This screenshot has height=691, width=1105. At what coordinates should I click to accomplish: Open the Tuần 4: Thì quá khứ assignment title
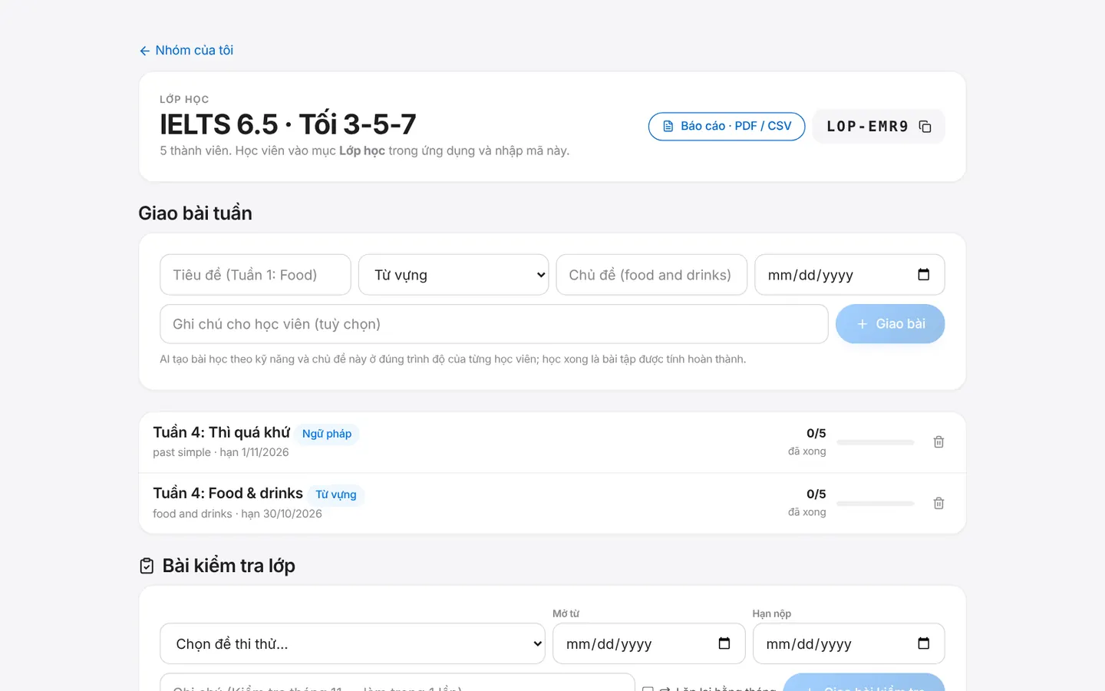(x=222, y=432)
